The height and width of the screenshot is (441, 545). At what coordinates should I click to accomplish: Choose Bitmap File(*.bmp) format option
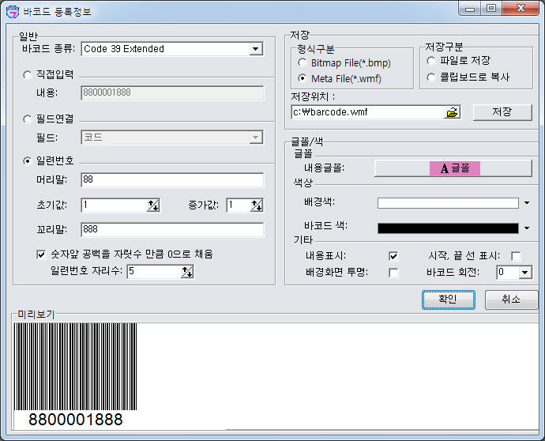pyautogui.click(x=302, y=63)
